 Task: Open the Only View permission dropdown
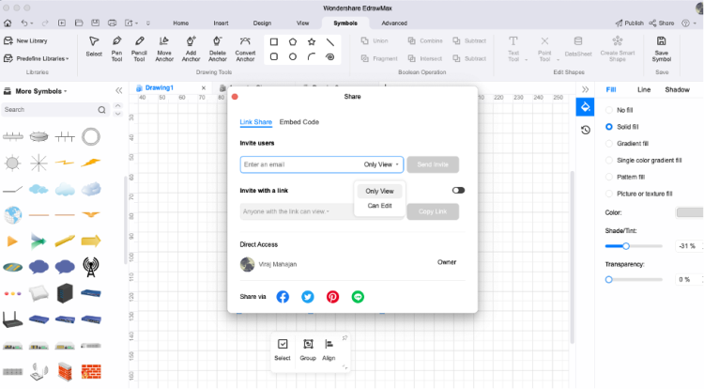[381, 164]
